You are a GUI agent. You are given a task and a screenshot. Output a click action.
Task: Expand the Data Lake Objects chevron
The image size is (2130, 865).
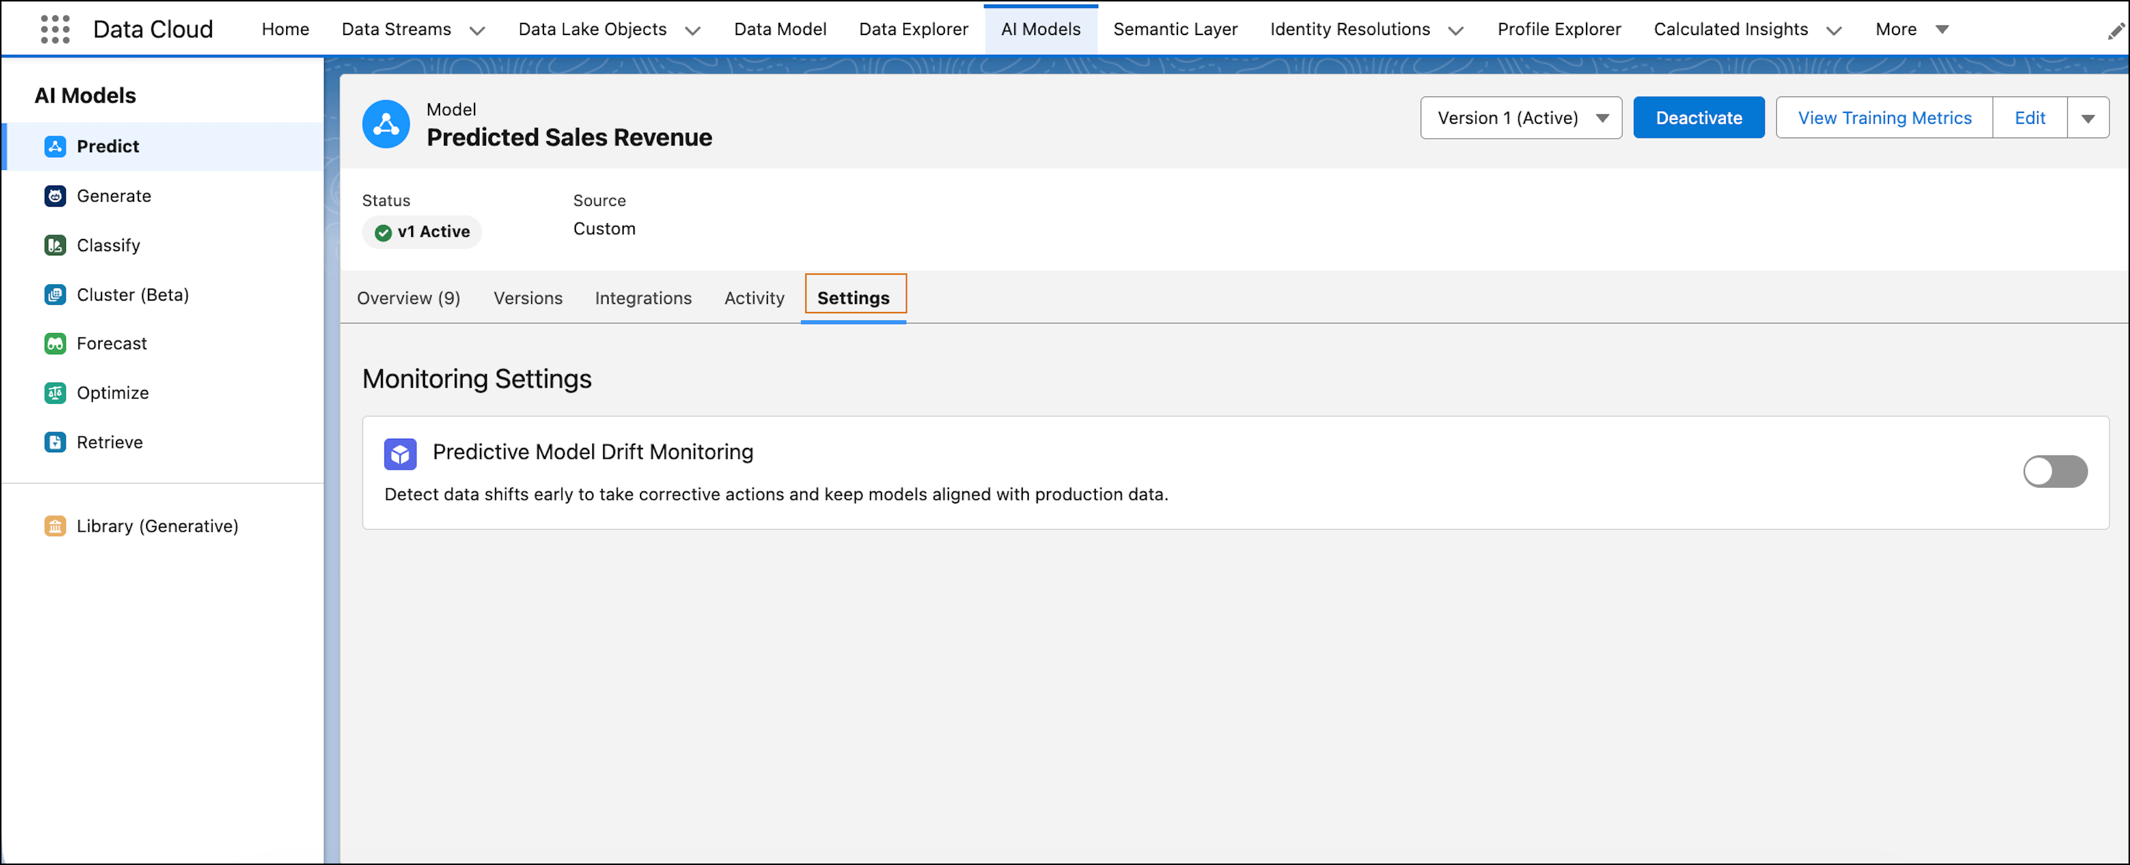[x=693, y=31]
